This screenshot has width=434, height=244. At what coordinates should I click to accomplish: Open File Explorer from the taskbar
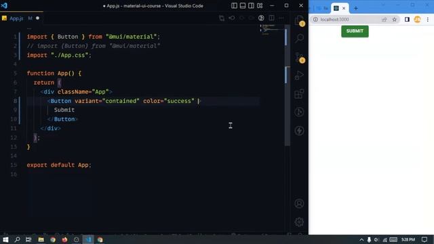pos(41,239)
